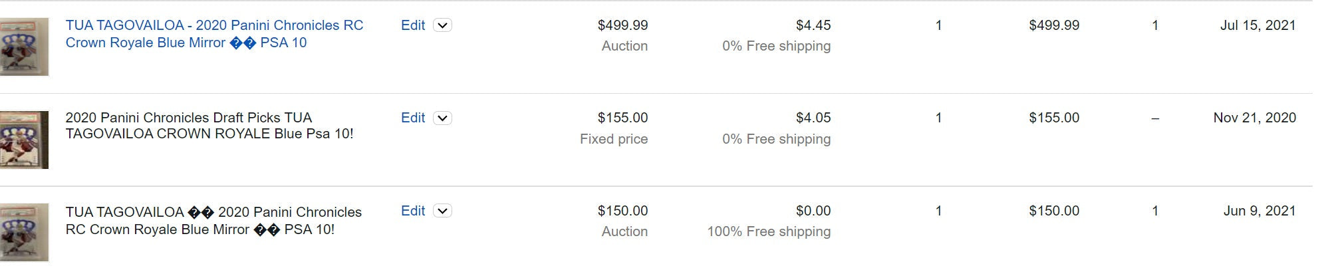Open the $499.99 Tua Tagovailoa PSA 10 listing title
Image resolution: width=1338 pixels, height=274 pixels.
(x=214, y=34)
